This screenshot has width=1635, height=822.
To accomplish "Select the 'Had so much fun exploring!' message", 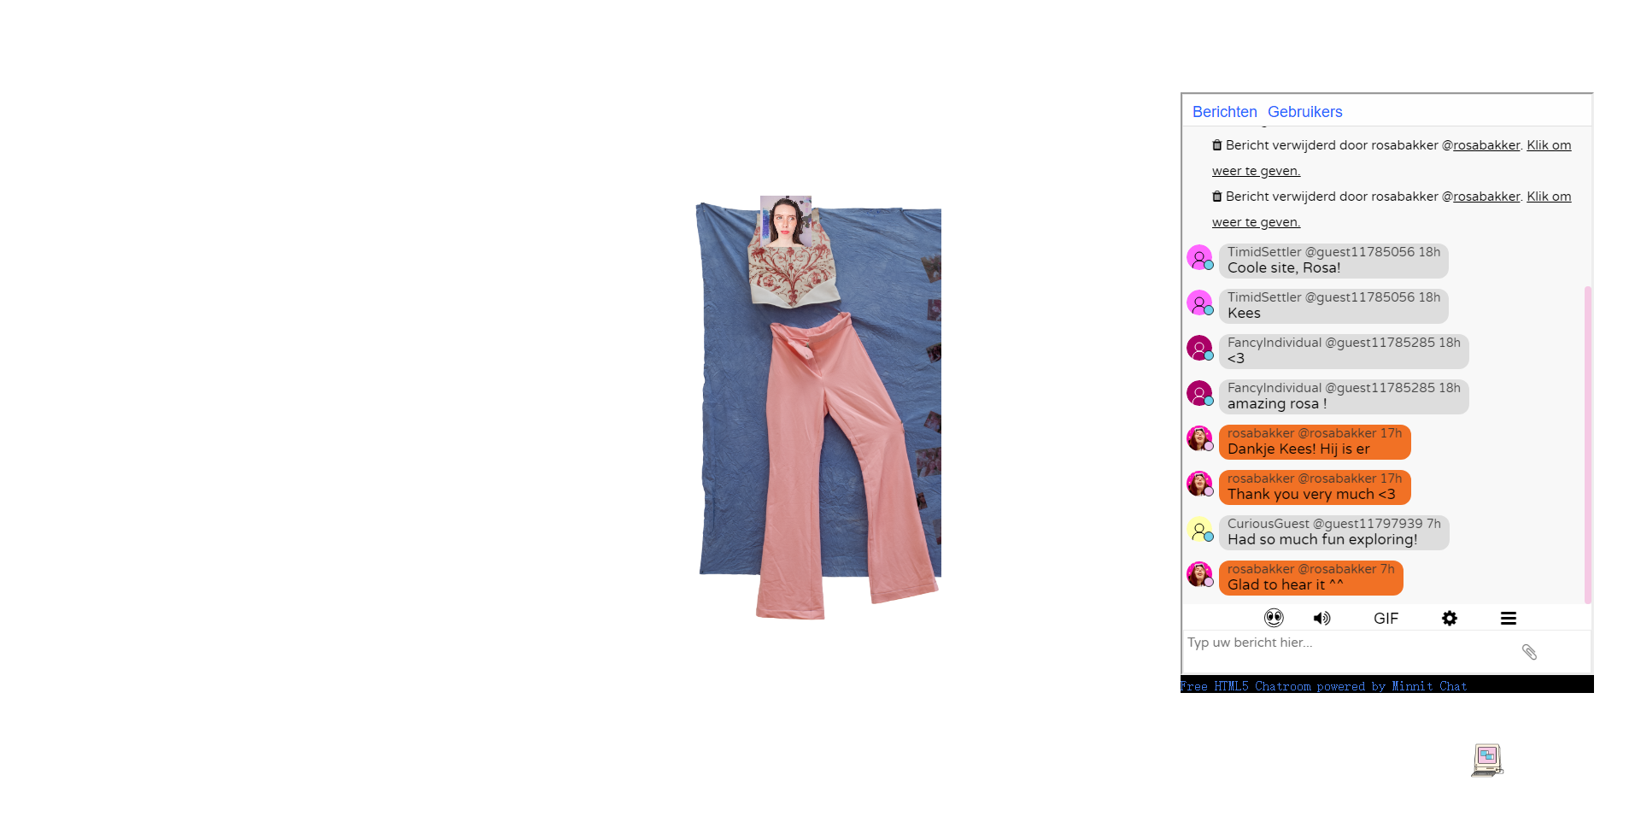I will click(1321, 540).
